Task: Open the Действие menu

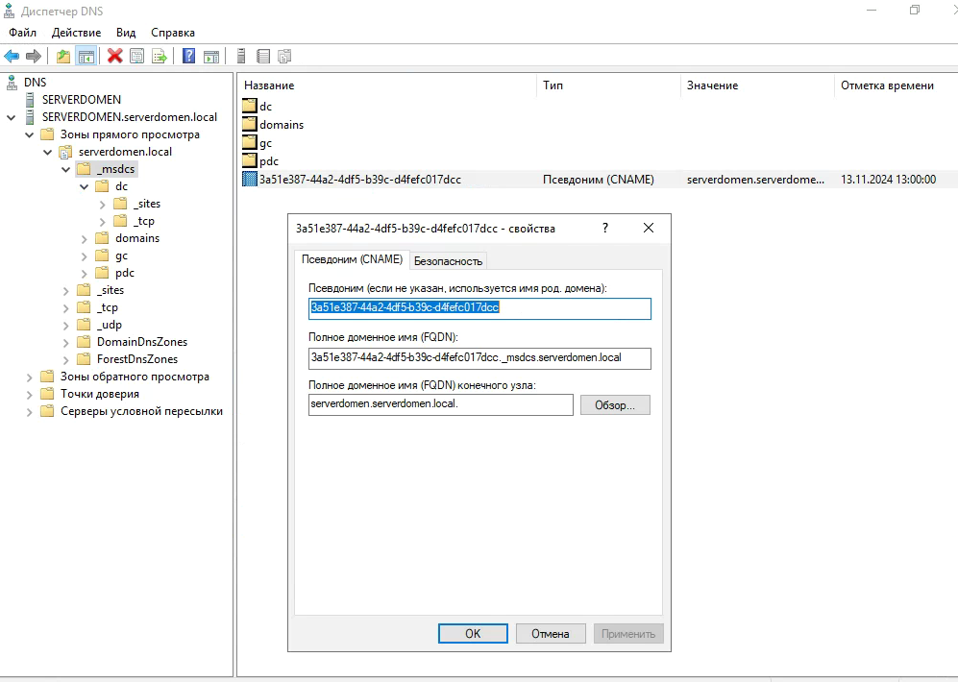Action: [76, 33]
